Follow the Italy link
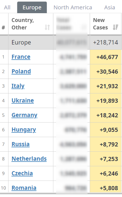The height and width of the screenshot is (197, 122). tap(18, 86)
